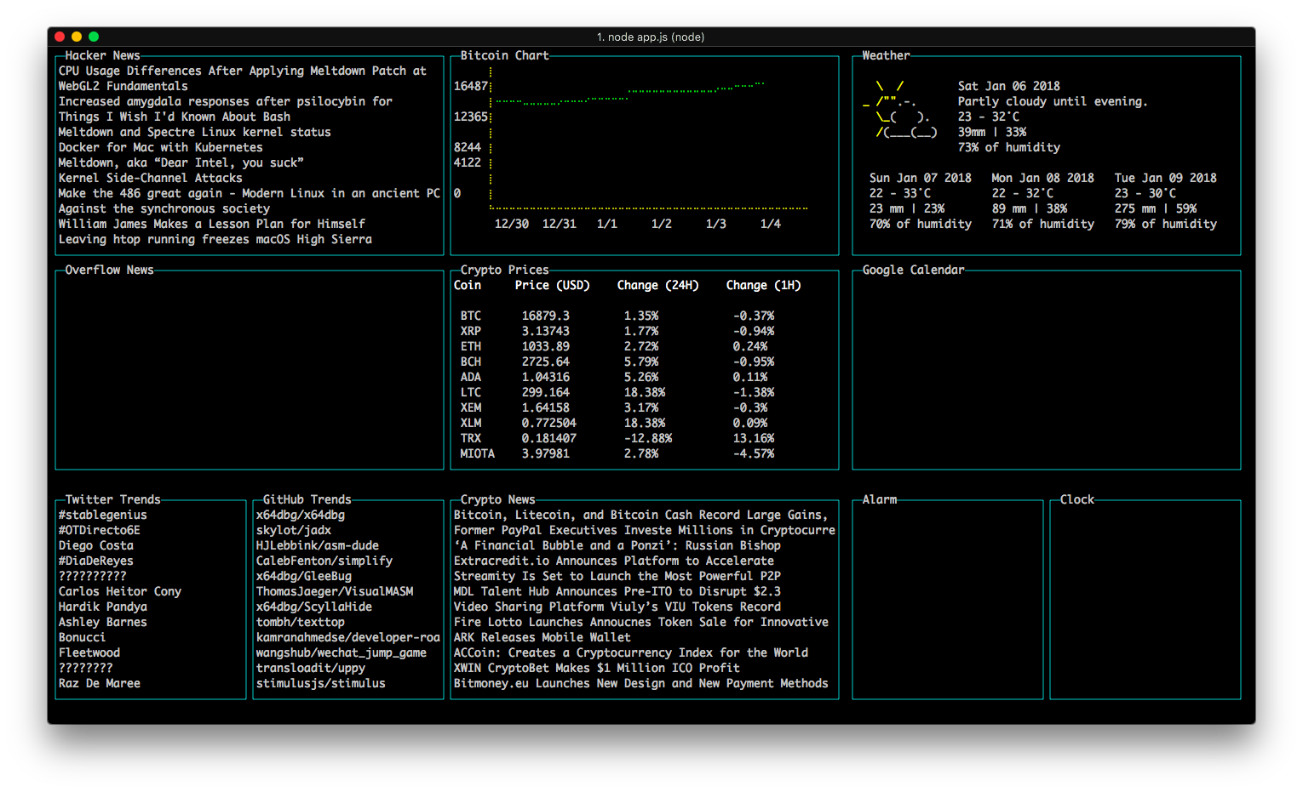Image resolution: width=1303 pixels, height=792 pixels.
Task: Select 'Things I Wish I'd Known About Bash'
Action: tap(174, 117)
